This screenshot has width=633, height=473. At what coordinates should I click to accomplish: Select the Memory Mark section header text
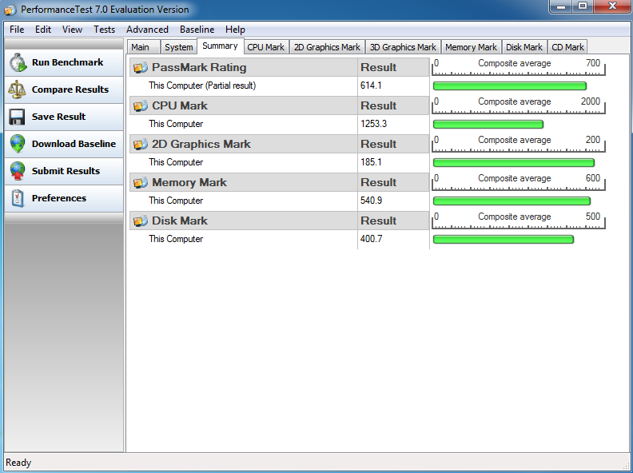point(189,182)
